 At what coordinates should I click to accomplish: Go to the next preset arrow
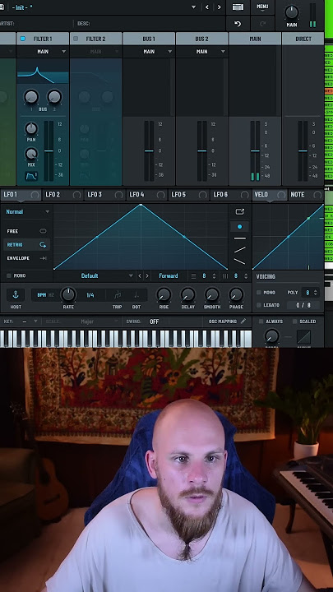[x=219, y=7]
